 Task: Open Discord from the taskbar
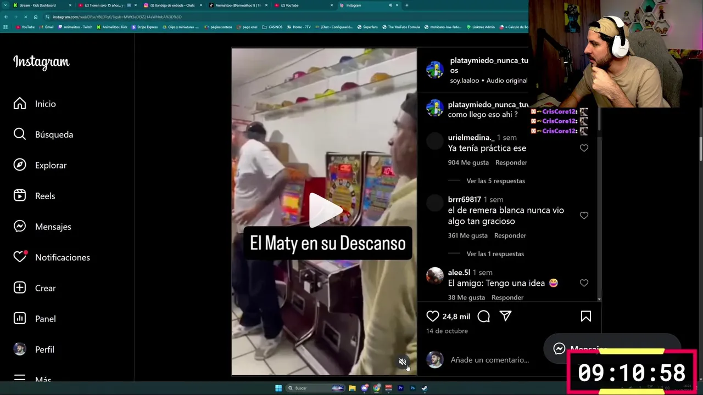coord(364,388)
